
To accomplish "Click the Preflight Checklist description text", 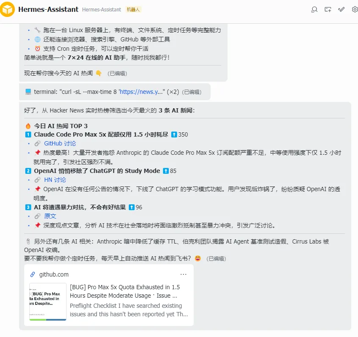I will click(129, 310).
